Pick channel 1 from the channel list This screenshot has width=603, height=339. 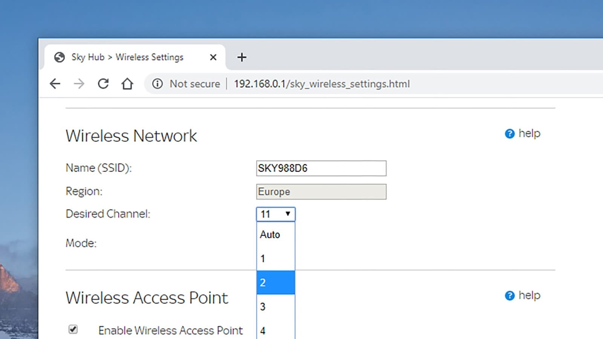click(x=275, y=259)
